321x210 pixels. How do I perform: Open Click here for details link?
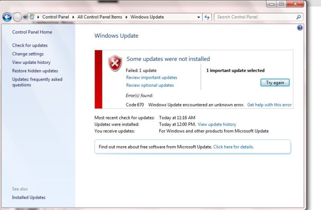coord(234,147)
